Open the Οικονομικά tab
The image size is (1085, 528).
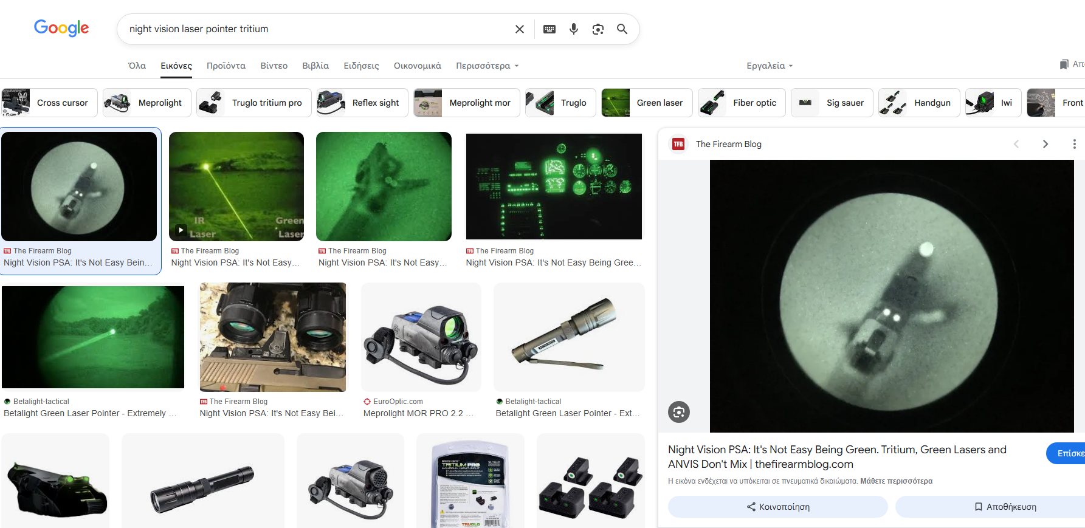418,66
